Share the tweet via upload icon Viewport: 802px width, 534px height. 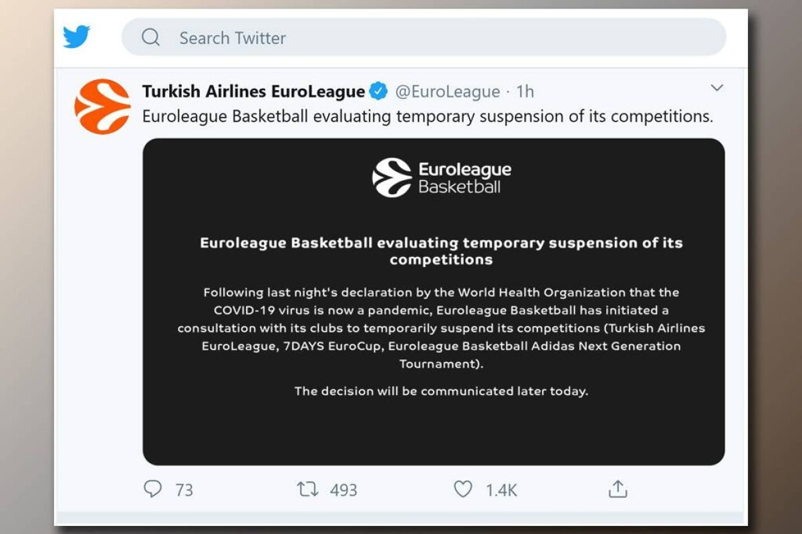(x=618, y=489)
